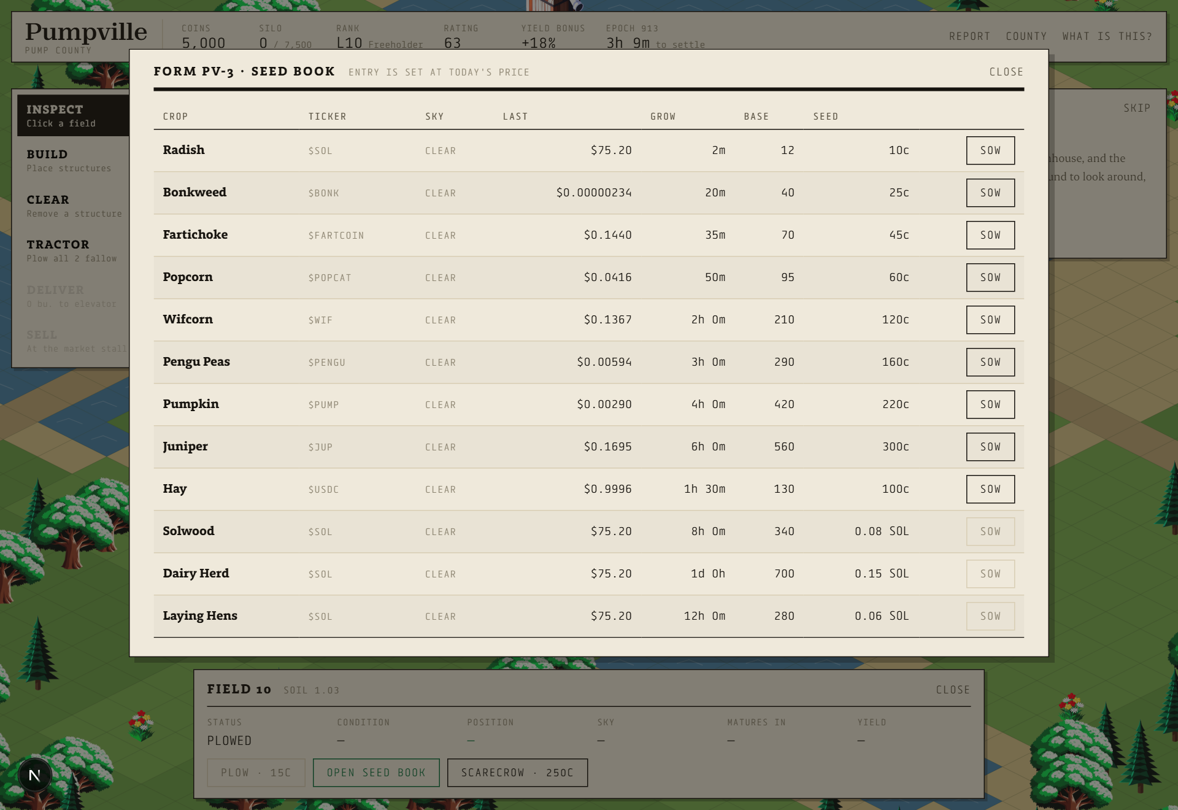Click the 5,000 coins value
The height and width of the screenshot is (810, 1178).
click(203, 43)
